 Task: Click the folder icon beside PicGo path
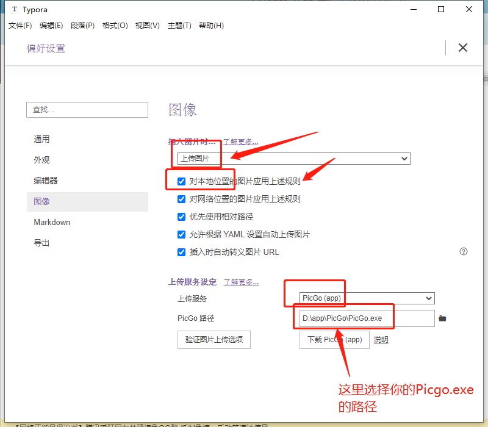[442, 318]
